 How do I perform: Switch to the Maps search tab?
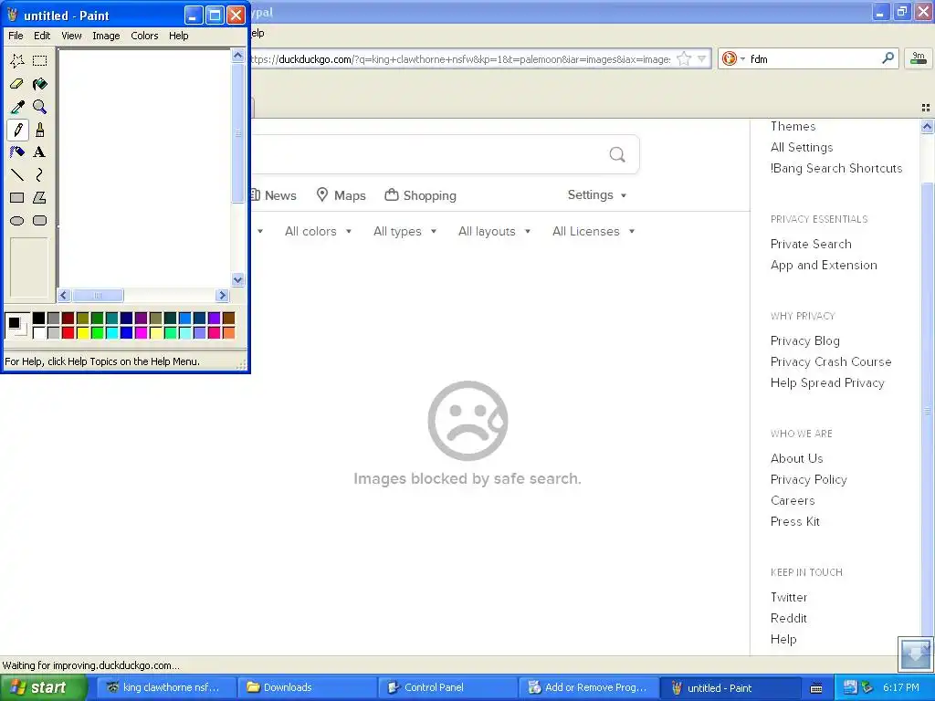click(x=341, y=195)
